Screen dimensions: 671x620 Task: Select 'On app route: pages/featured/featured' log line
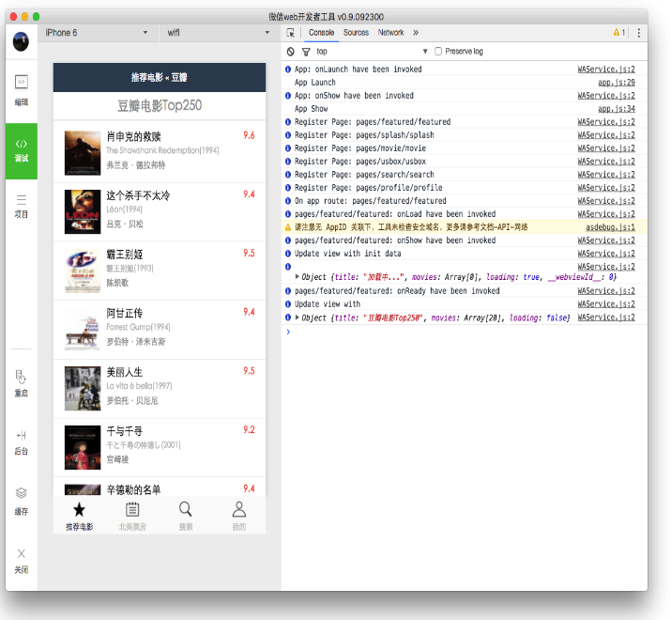(370, 201)
